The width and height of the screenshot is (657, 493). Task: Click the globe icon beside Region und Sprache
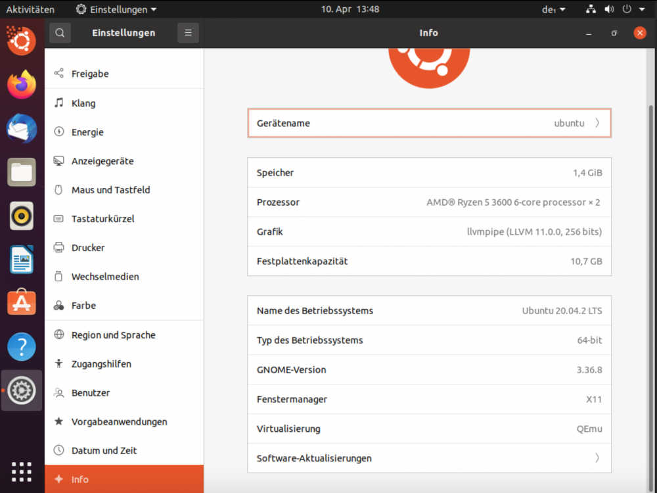58,334
